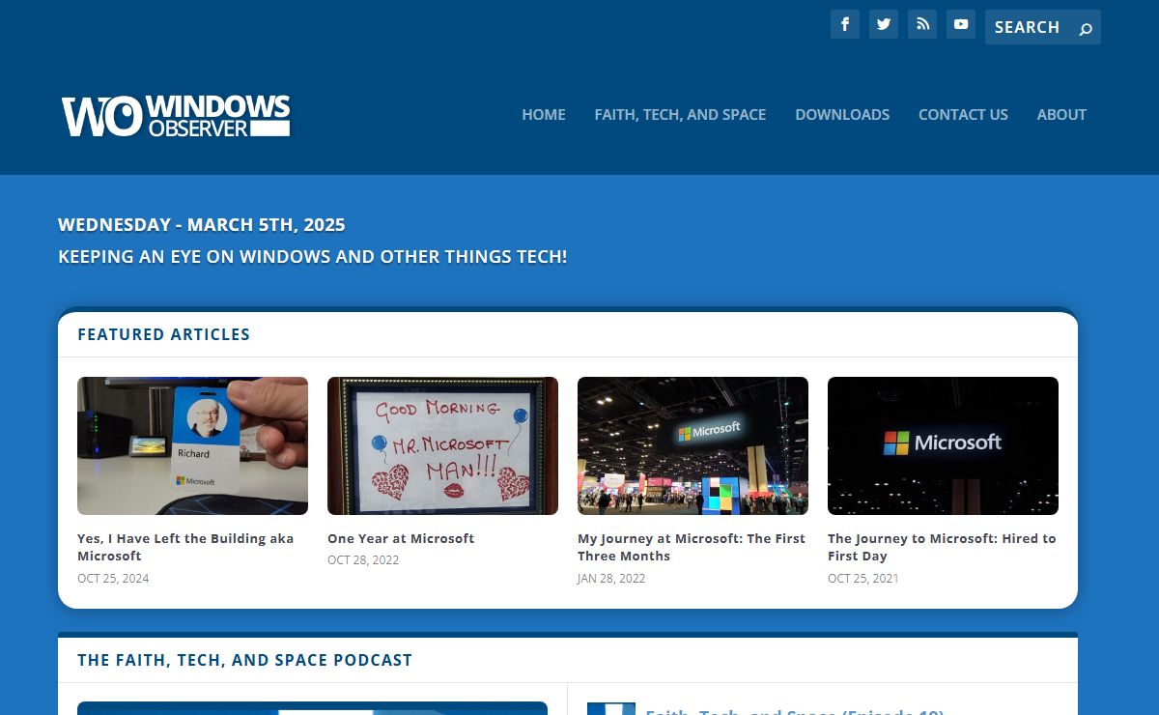Click the OCT 28, 2022 date
Screen dimensions: 1159x715
(x=363, y=560)
